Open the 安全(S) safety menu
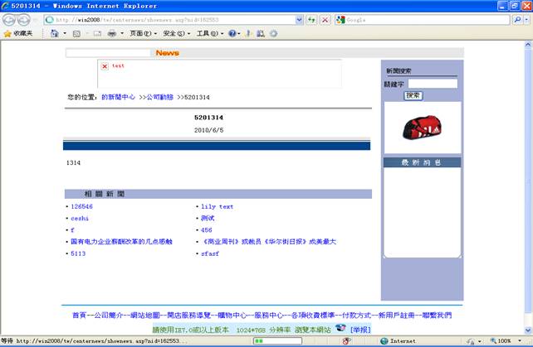The image size is (533, 347). pos(174,33)
